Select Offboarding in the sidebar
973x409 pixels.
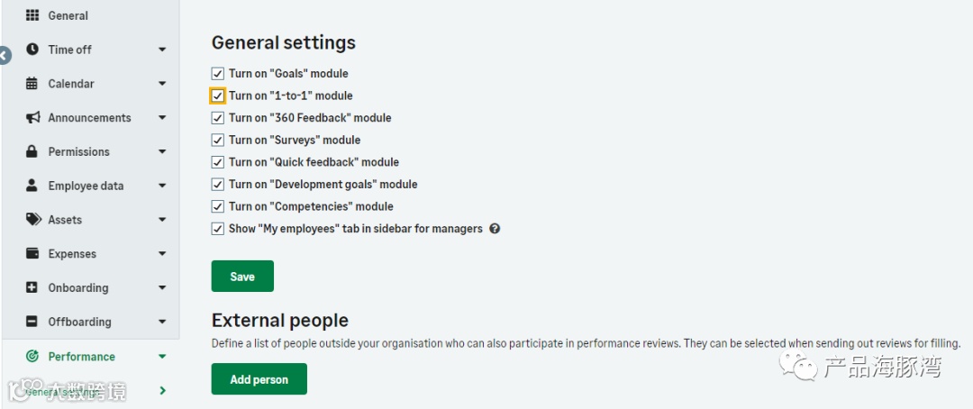[79, 322]
